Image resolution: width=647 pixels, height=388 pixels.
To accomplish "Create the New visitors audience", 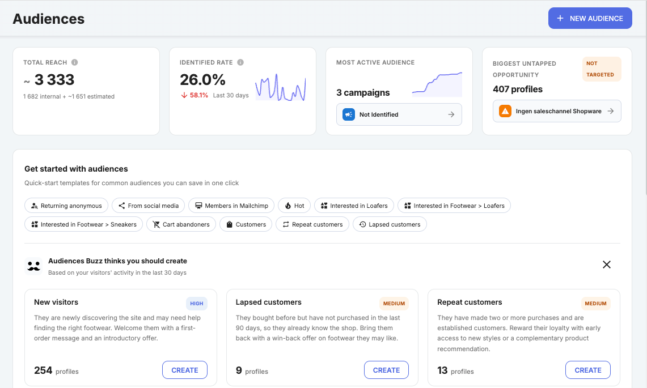I will [184, 370].
